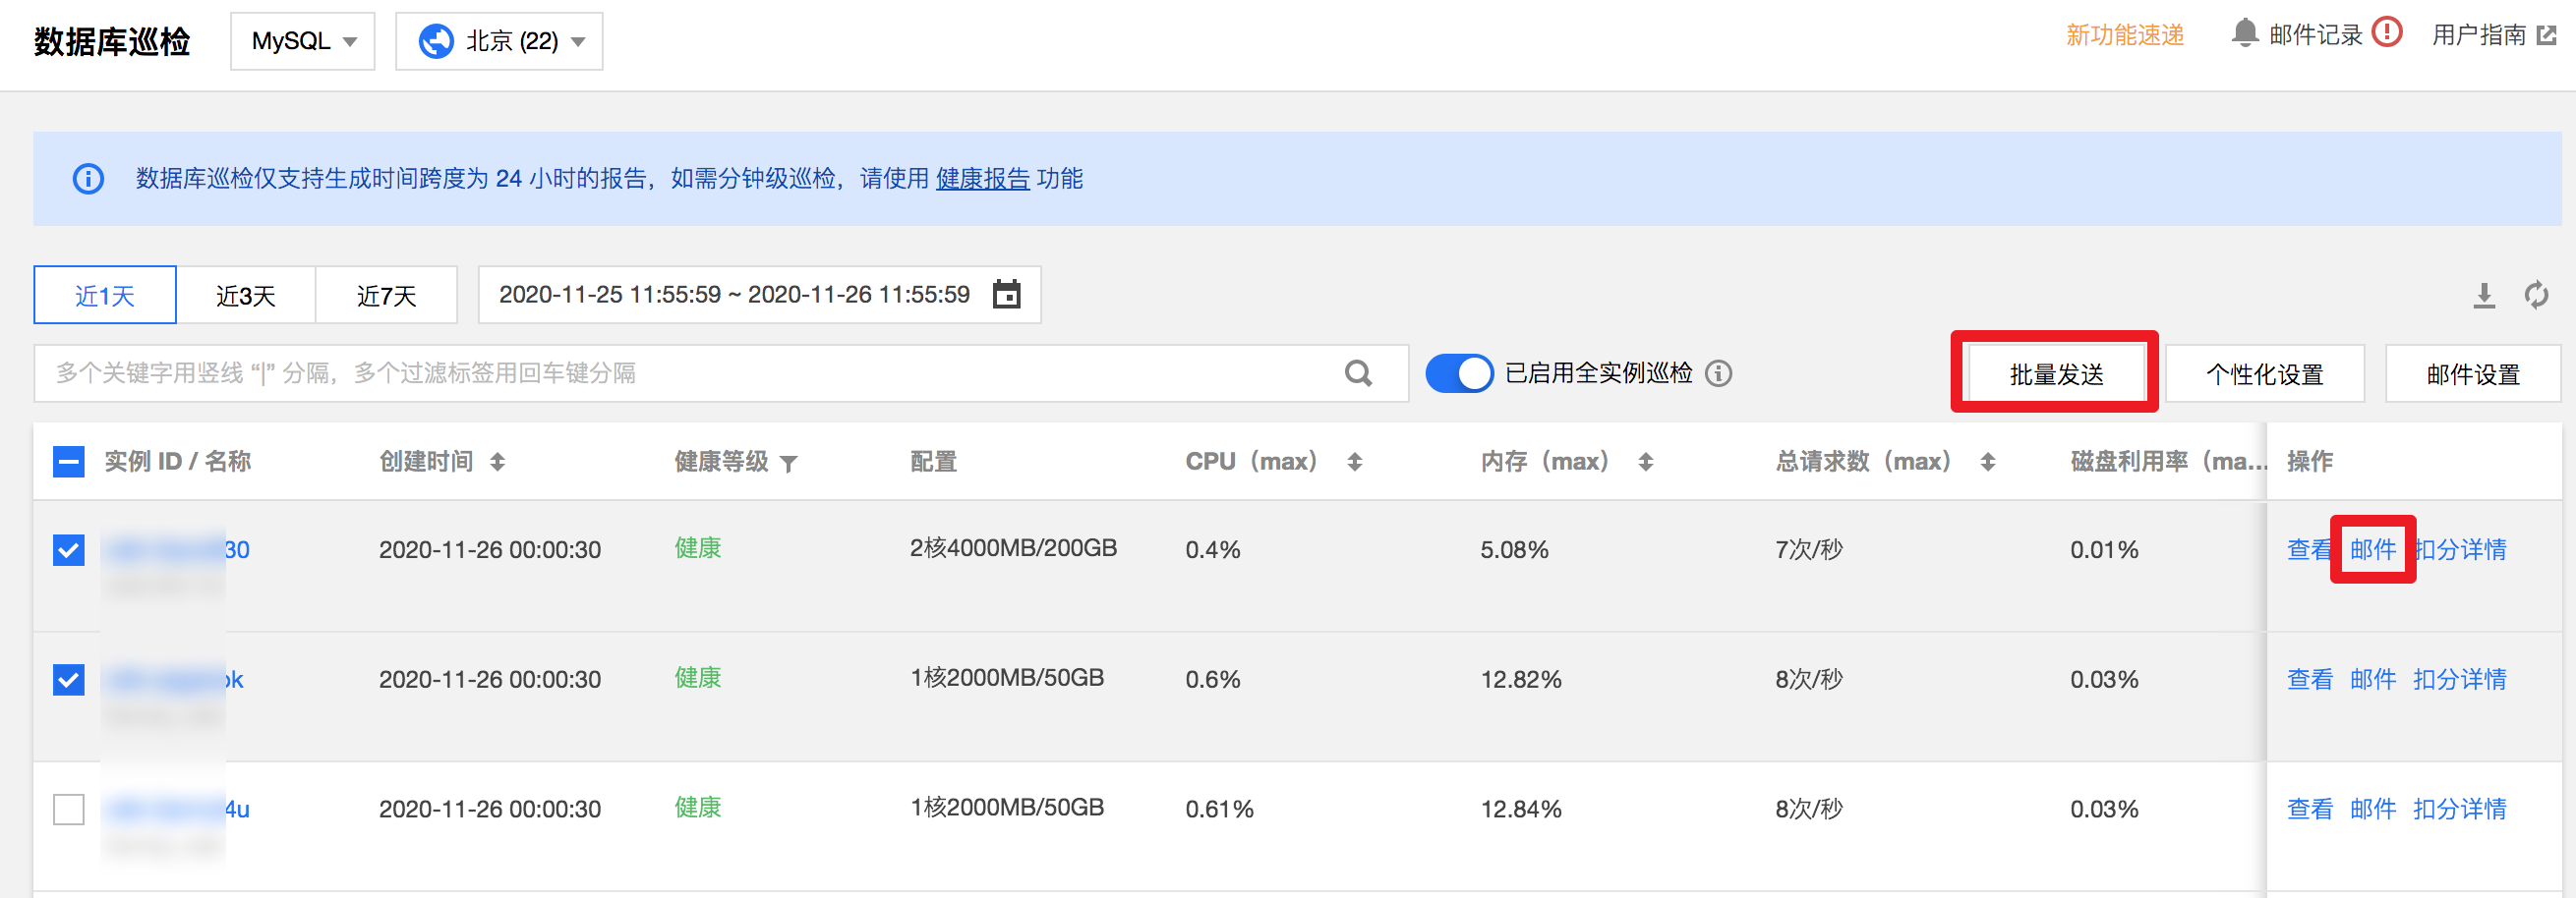2576x898 pixels.
Task: Select the 近7天 time range tab
Action: [386, 296]
